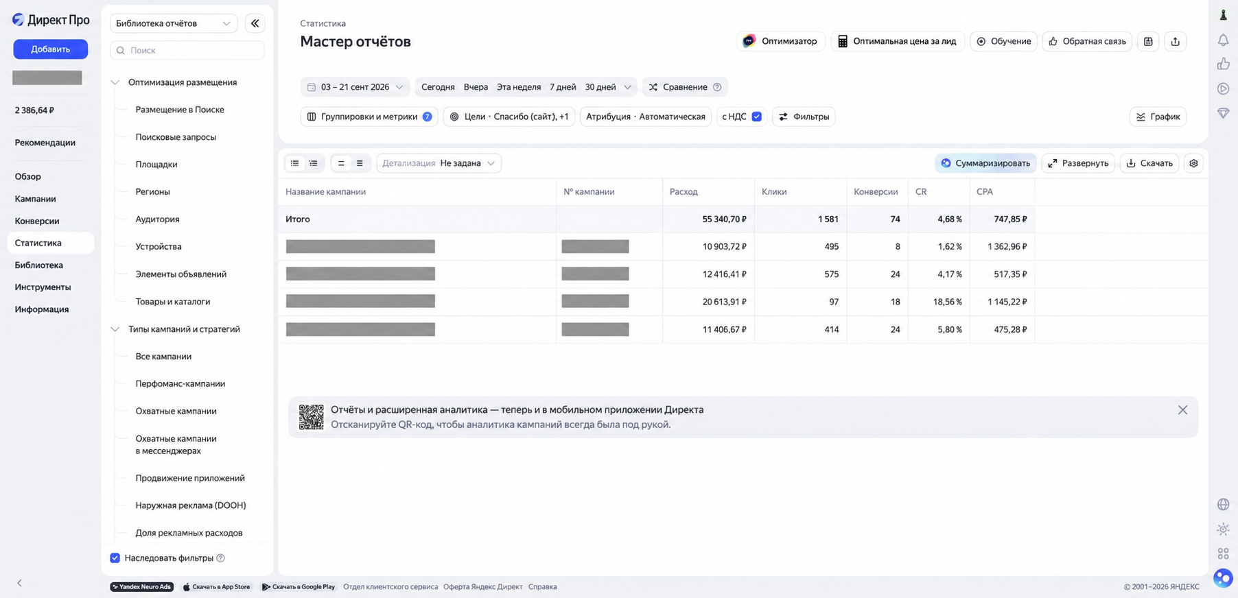Open Конверсии in left menu
The image size is (1238, 598).
click(x=37, y=221)
